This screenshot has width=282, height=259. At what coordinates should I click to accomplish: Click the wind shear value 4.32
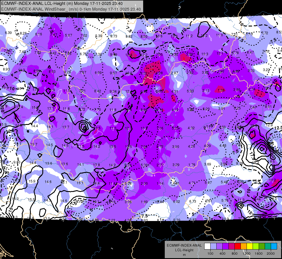click(x=191, y=128)
